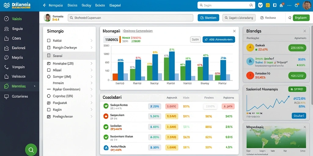The image size is (313, 156).
Task: Open the Elapeal top menu item
Action: tap(115, 5)
